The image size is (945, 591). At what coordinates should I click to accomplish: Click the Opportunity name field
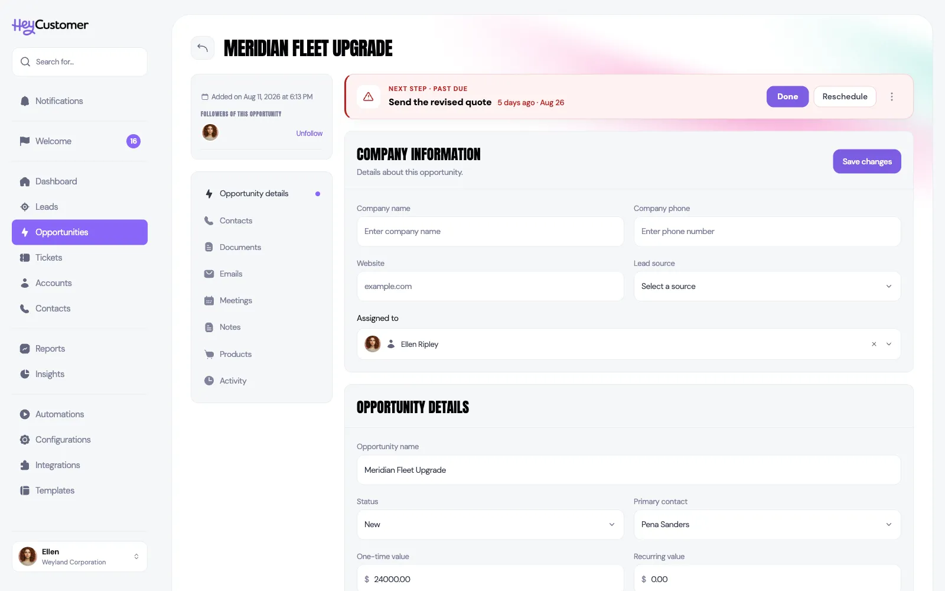(x=628, y=470)
